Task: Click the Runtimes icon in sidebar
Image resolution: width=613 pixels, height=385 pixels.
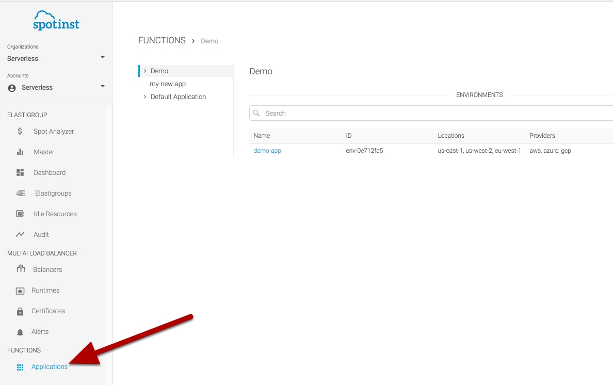Action: pos(20,291)
